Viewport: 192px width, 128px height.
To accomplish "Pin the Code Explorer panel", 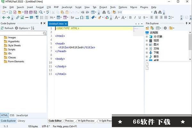I will (x=41, y=23).
